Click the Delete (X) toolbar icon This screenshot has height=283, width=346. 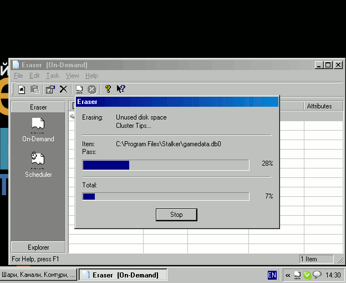click(63, 89)
